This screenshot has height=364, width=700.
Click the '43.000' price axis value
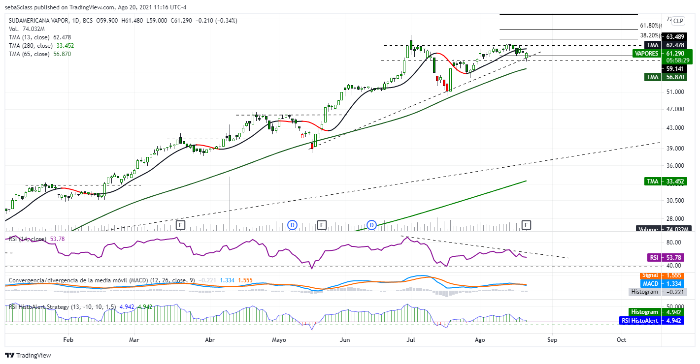pyautogui.click(x=676, y=128)
